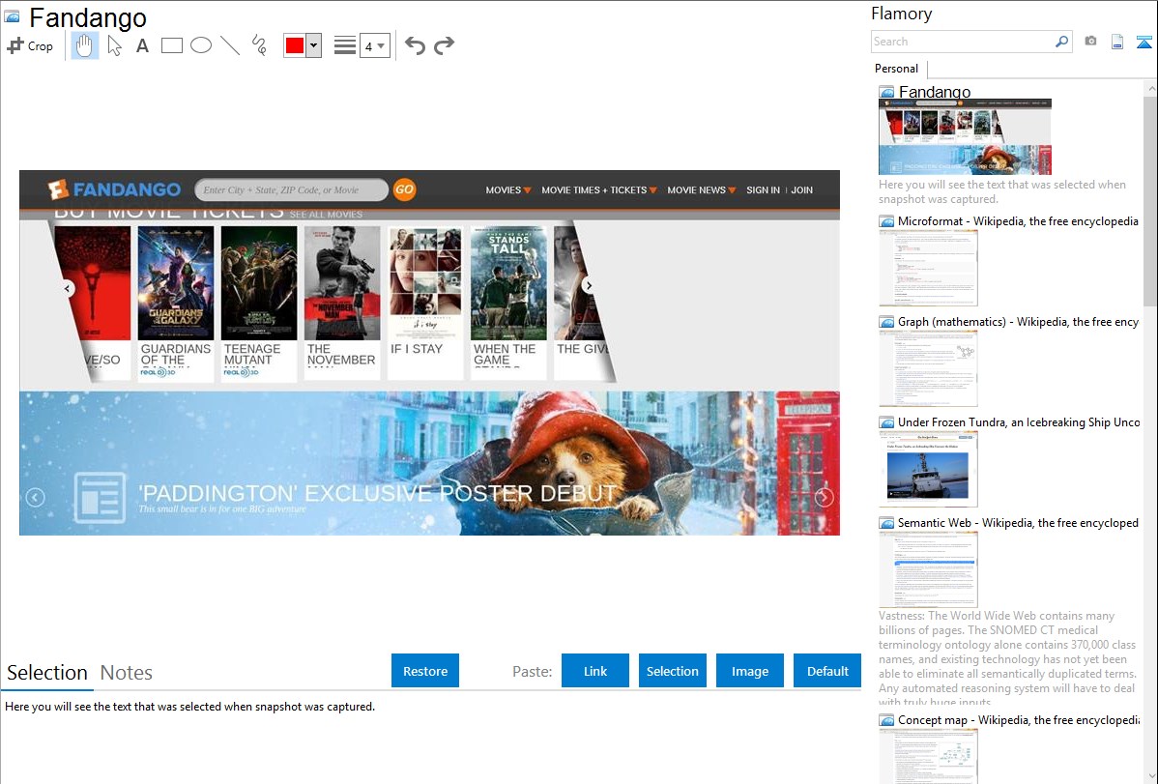Click the red color swatch
Screen dimensions: 1158x784
click(295, 45)
